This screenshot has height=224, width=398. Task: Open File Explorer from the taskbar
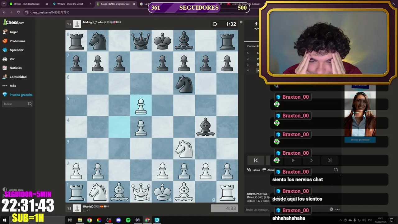80,220
